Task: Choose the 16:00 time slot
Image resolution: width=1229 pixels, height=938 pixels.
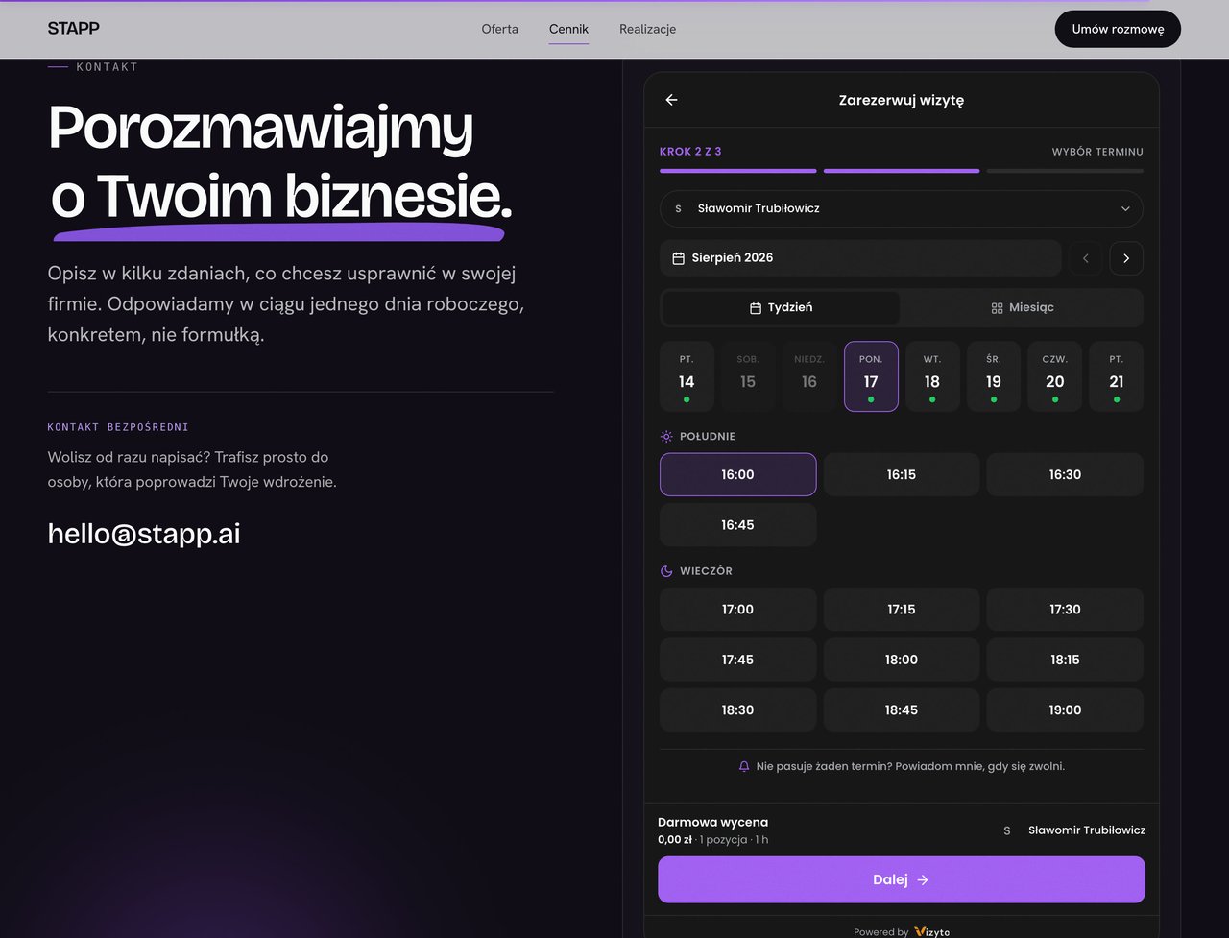Action: coord(738,474)
